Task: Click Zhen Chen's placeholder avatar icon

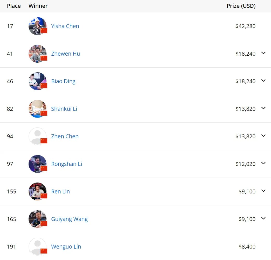Action: point(37,136)
